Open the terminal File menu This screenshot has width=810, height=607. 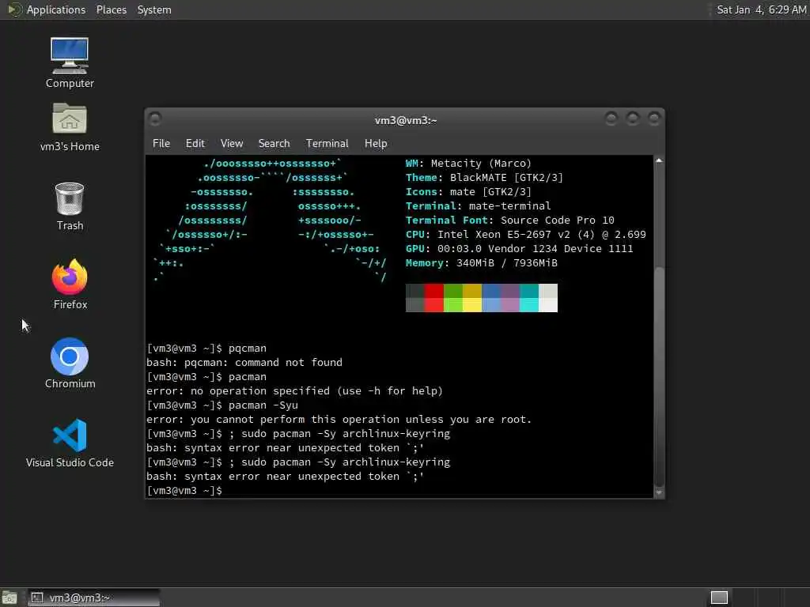click(x=161, y=144)
